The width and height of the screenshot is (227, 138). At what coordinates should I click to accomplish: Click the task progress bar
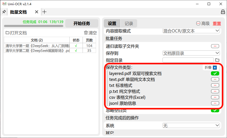pyautogui.click(x=34, y=26)
